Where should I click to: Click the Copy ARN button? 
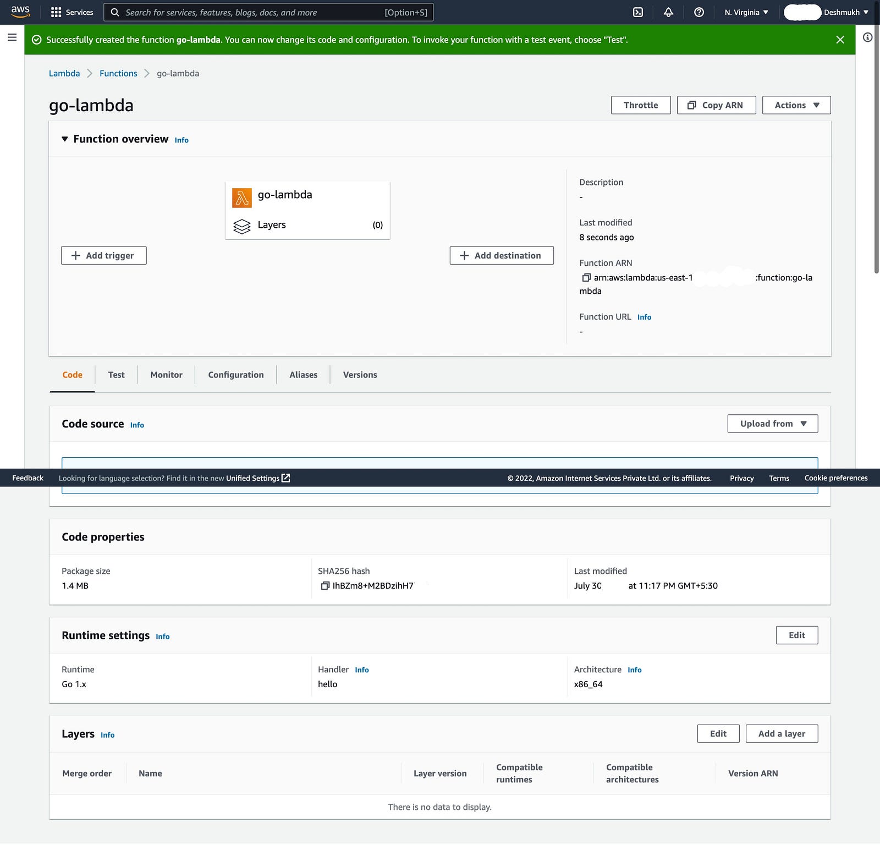tap(716, 105)
